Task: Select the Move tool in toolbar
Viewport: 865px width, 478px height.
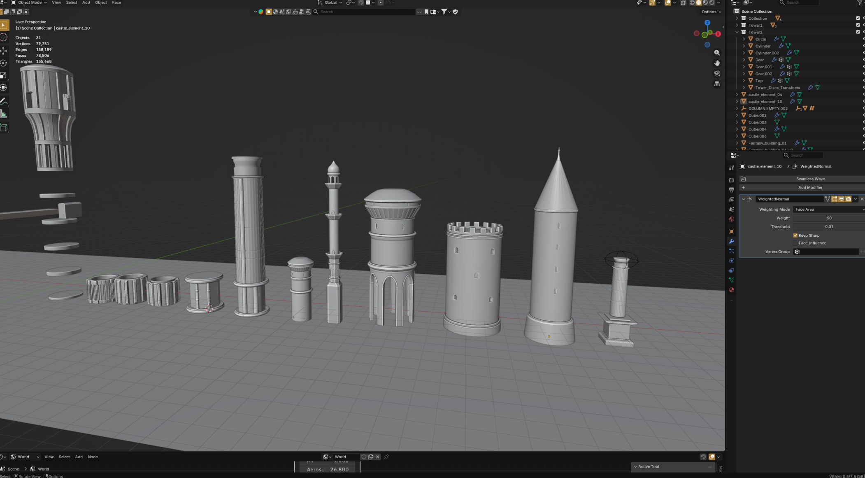Action: 4,50
